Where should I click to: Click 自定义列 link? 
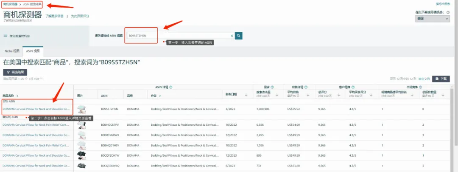(x=424, y=79)
